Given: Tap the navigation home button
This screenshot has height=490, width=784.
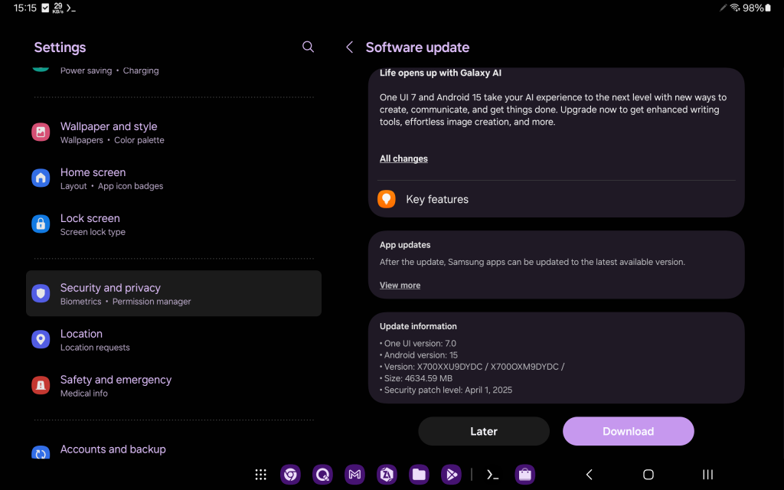Looking at the screenshot, I should [x=648, y=475].
